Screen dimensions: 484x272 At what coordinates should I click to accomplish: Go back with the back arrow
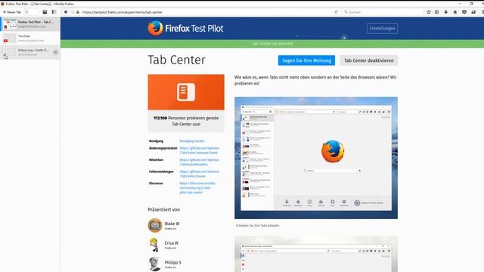66,12
